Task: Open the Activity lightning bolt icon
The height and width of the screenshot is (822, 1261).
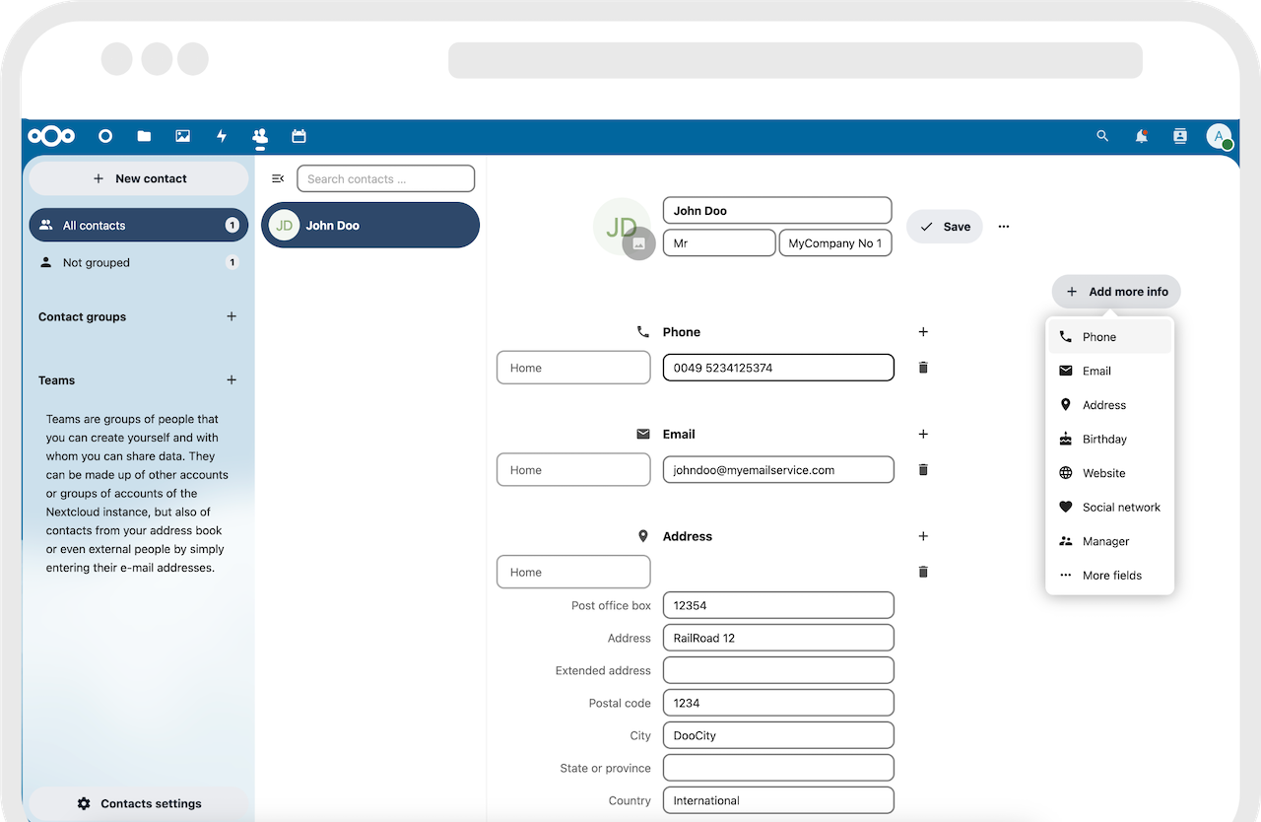Action: [222, 136]
